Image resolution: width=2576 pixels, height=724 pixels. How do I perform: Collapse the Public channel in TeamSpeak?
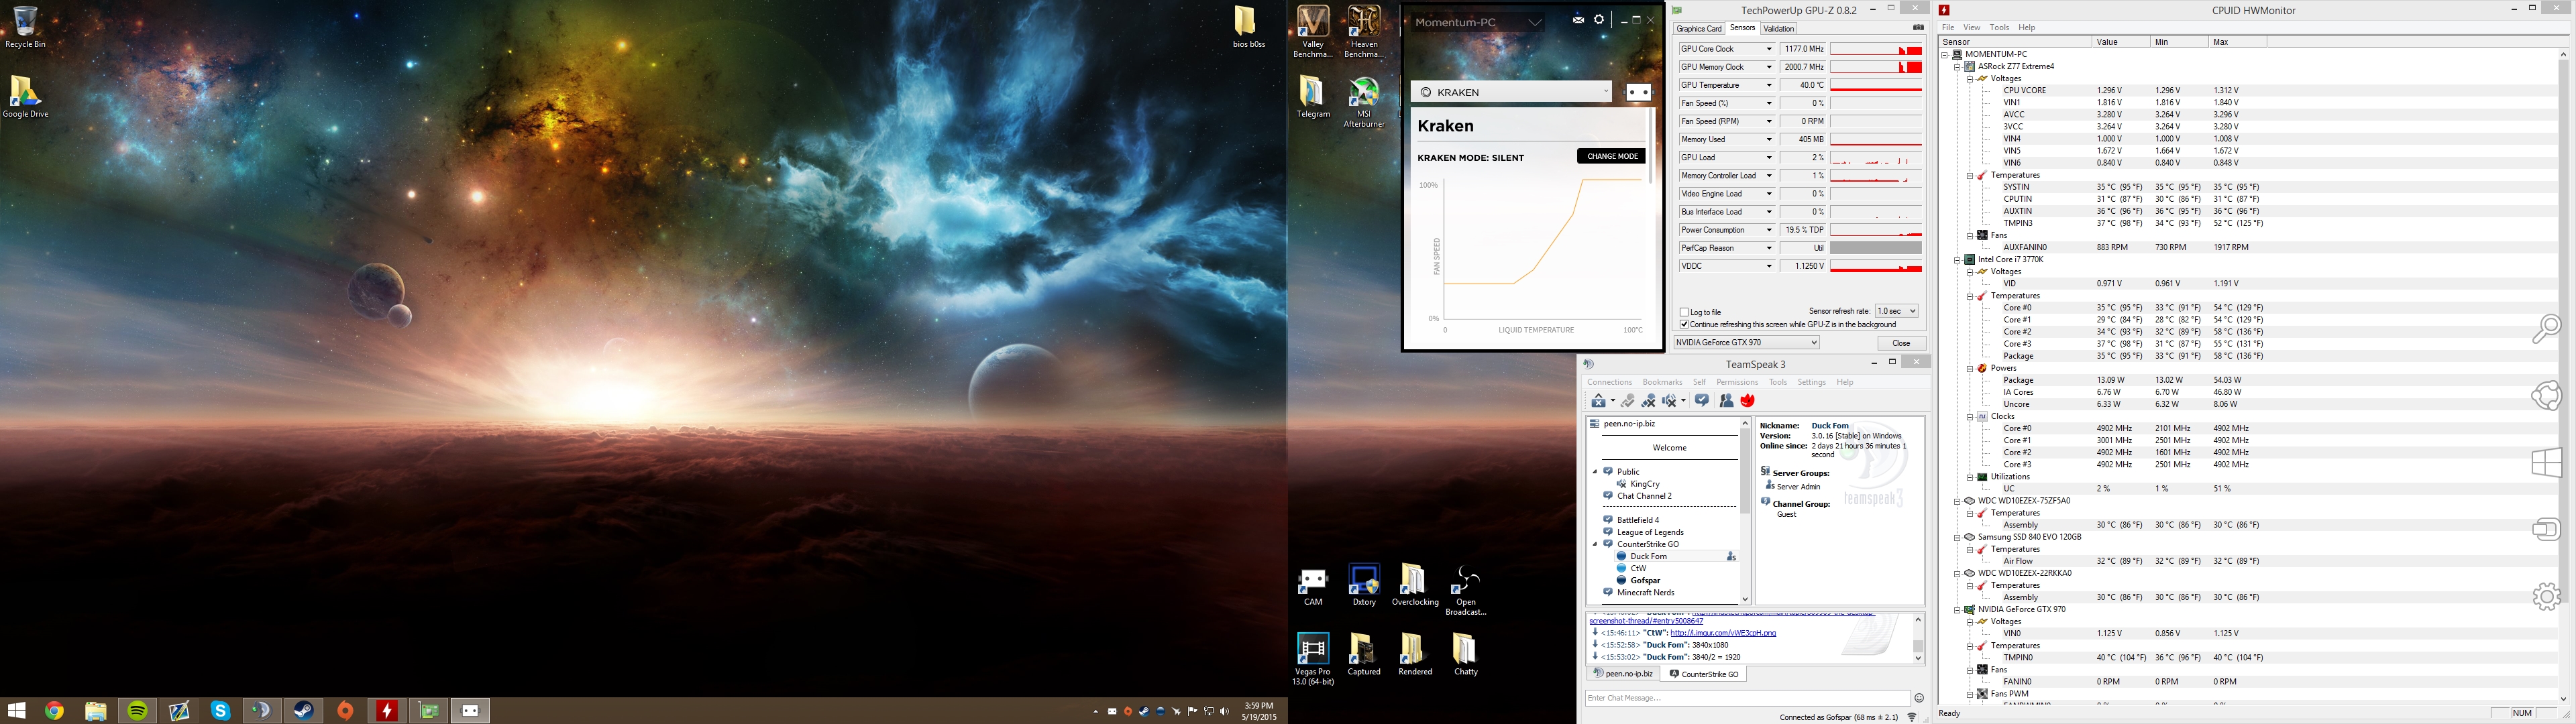(1595, 472)
